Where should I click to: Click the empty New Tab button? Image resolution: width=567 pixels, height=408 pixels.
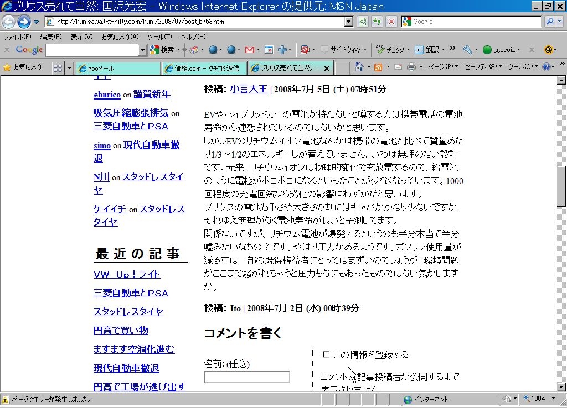coord(342,68)
